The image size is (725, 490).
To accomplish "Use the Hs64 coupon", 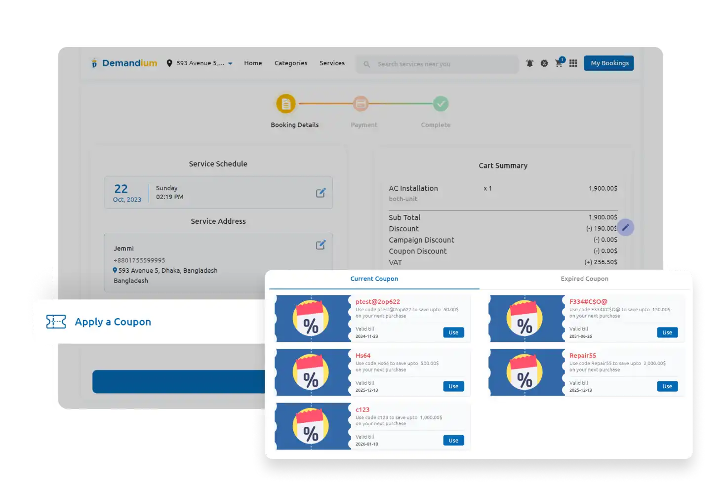I will 453,386.
